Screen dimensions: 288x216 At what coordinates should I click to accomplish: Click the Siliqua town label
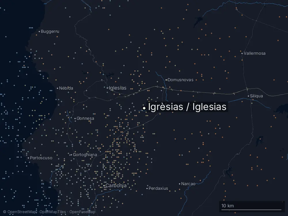tap(256, 96)
